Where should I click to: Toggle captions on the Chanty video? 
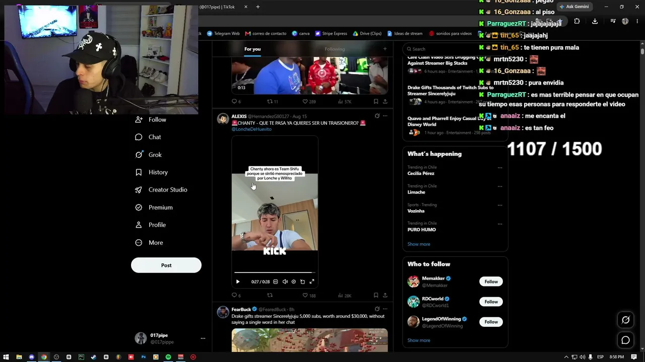(275, 282)
